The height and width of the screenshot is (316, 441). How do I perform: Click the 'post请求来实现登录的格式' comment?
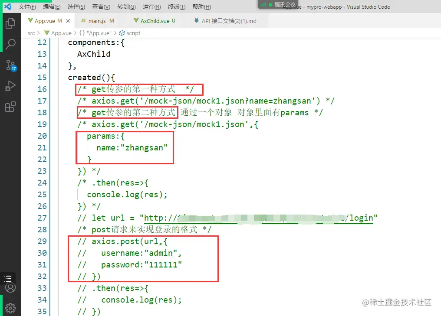pyautogui.click(x=144, y=230)
